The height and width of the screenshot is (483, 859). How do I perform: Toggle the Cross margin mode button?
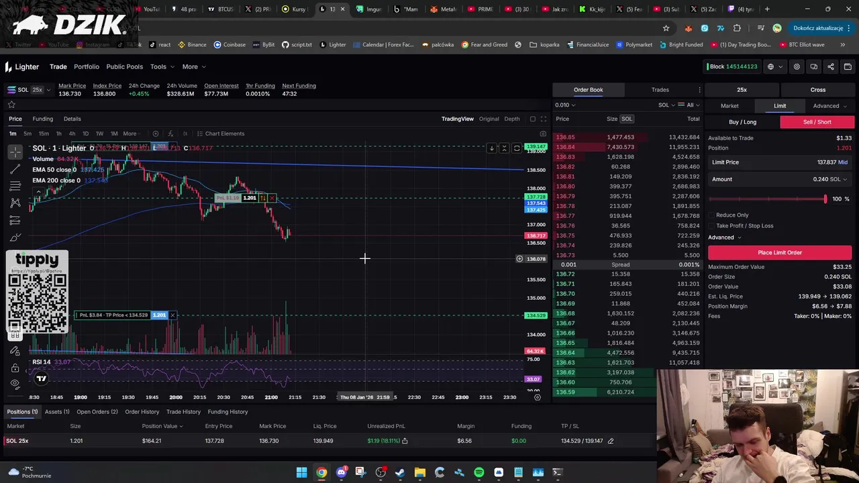tap(817, 90)
